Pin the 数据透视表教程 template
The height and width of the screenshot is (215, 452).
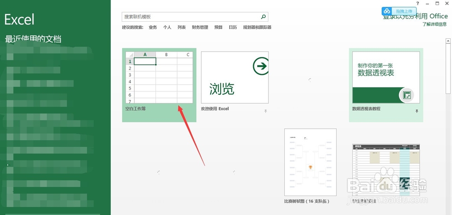pyautogui.click(x=417, y=111)
